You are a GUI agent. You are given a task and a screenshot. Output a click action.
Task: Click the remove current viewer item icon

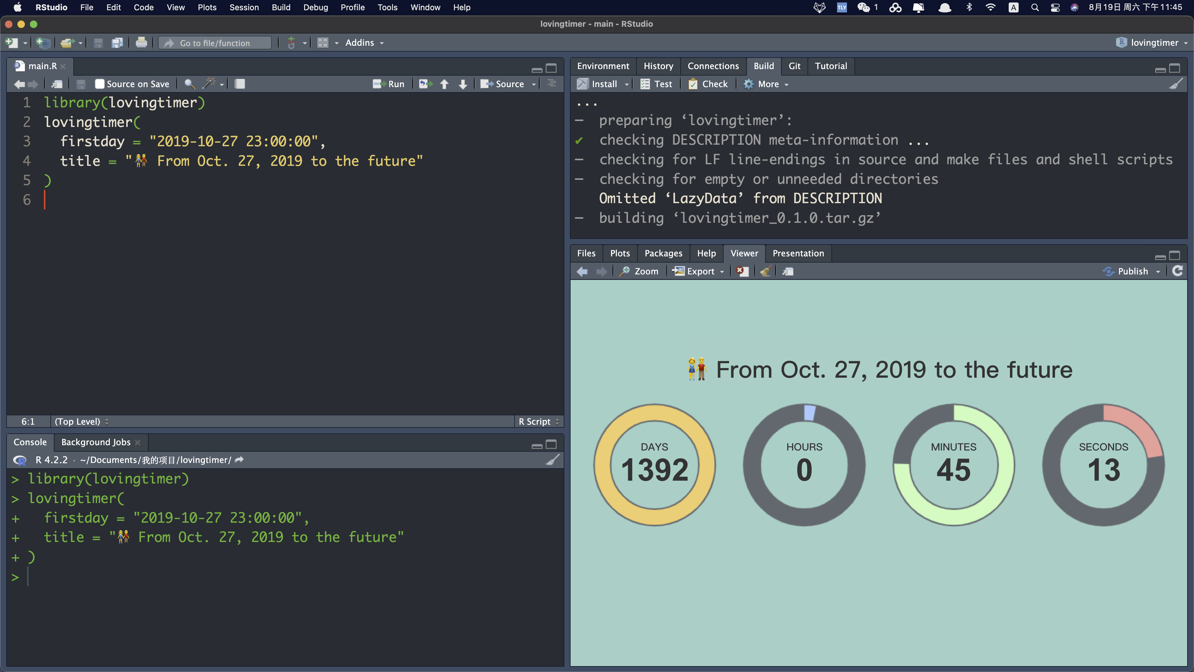click(742, 271)
